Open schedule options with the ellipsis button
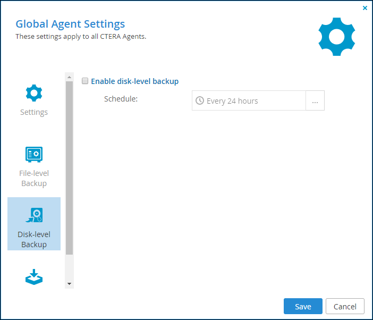Screen dimensions: 373x320 click(315, 100)
